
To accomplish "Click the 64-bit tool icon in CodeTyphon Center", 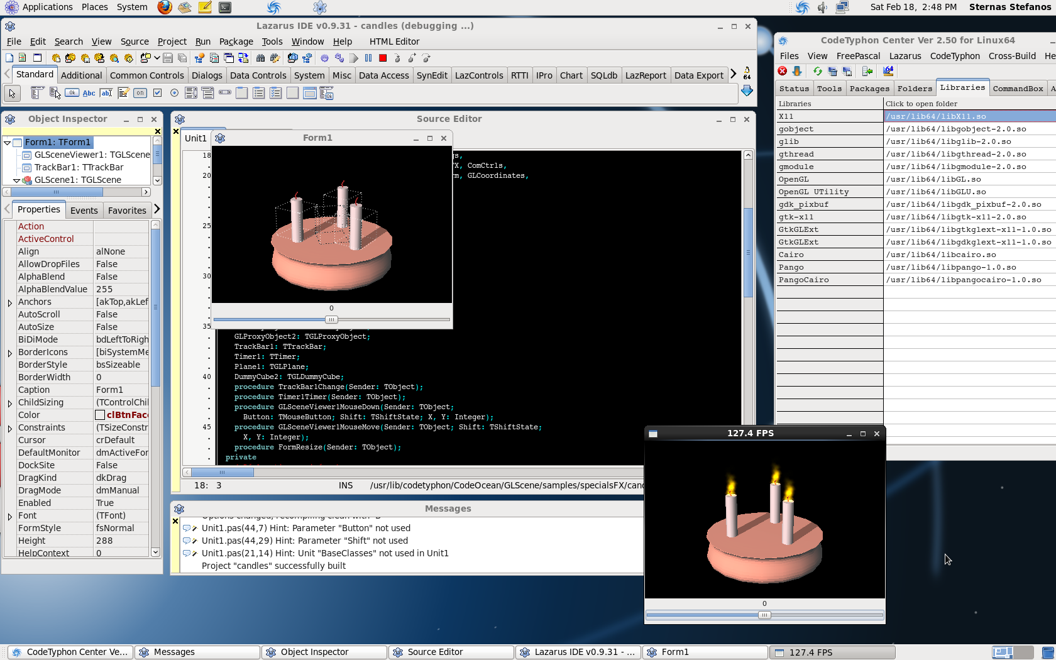I will click(x=888, y=71).
